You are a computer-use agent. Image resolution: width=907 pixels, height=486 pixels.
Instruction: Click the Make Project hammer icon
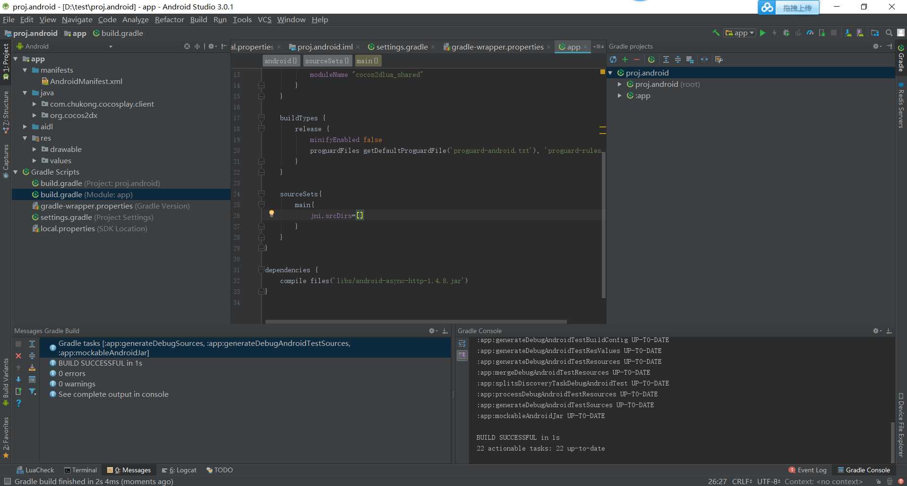(716, 33)
